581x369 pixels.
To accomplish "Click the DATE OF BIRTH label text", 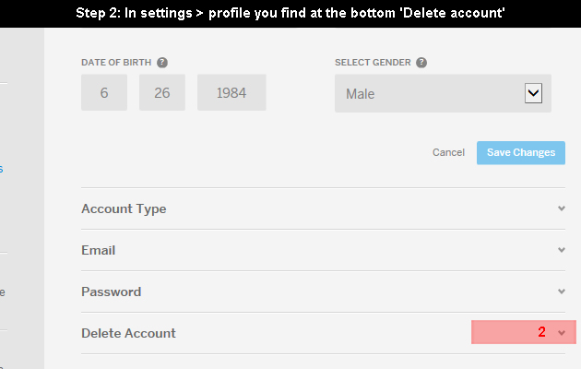I will point(116,63).
